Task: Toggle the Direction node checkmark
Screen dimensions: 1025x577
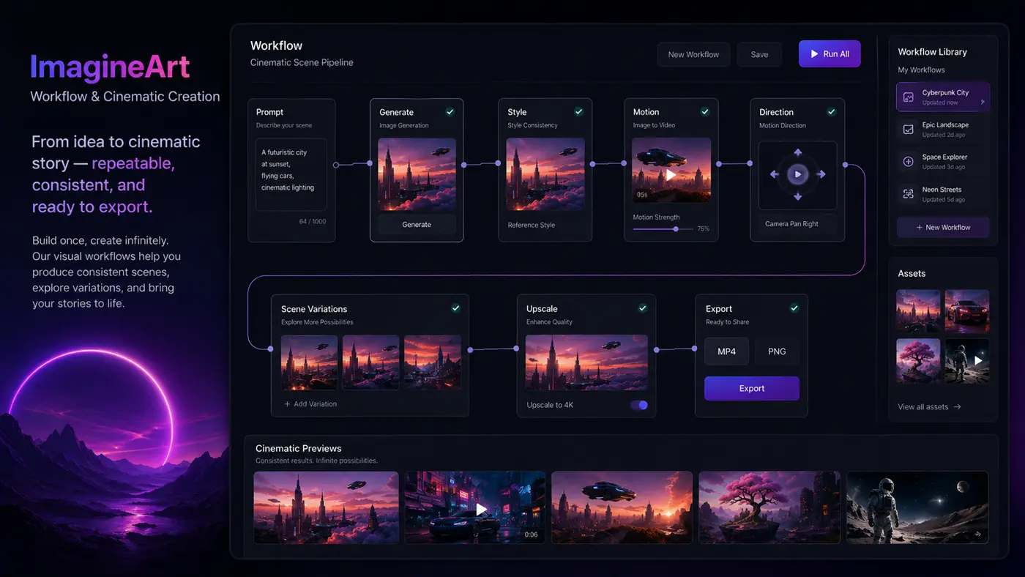Action: [831, 112]
